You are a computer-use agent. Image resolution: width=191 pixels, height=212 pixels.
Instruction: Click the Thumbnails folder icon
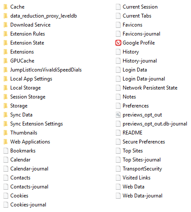pos(6,133)
